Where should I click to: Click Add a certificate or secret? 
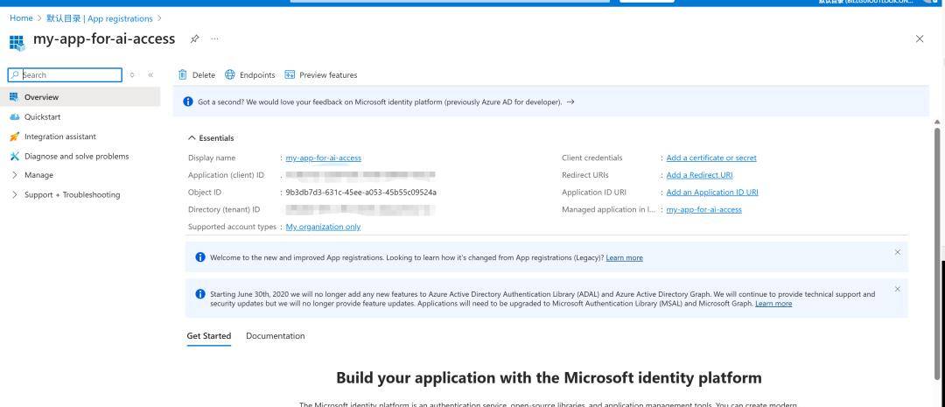pyautogui.click(x=711, y=158)
